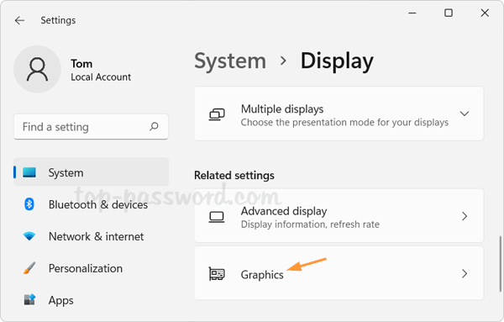The height and width of the screenshot is (322, 504).
Task: Click the Graphics card icon
Action: coord(217,274)
